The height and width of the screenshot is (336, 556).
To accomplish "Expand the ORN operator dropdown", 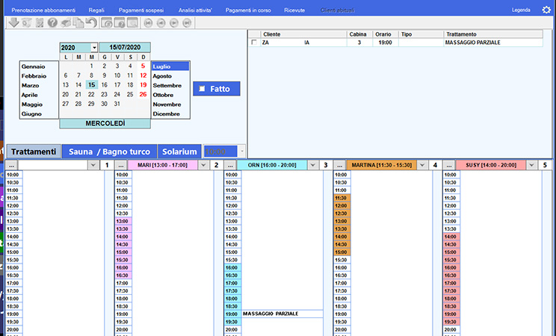I will pos(312,165).
